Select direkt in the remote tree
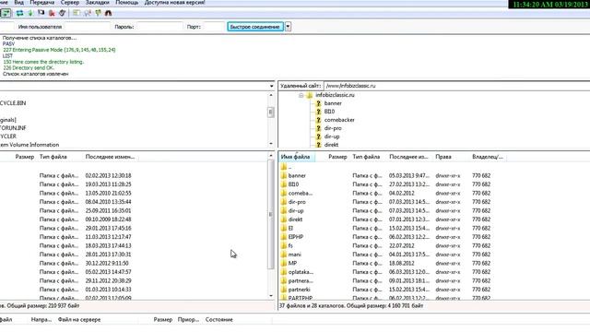This screenshot has width=590, height=332. [x=332, y=145]
